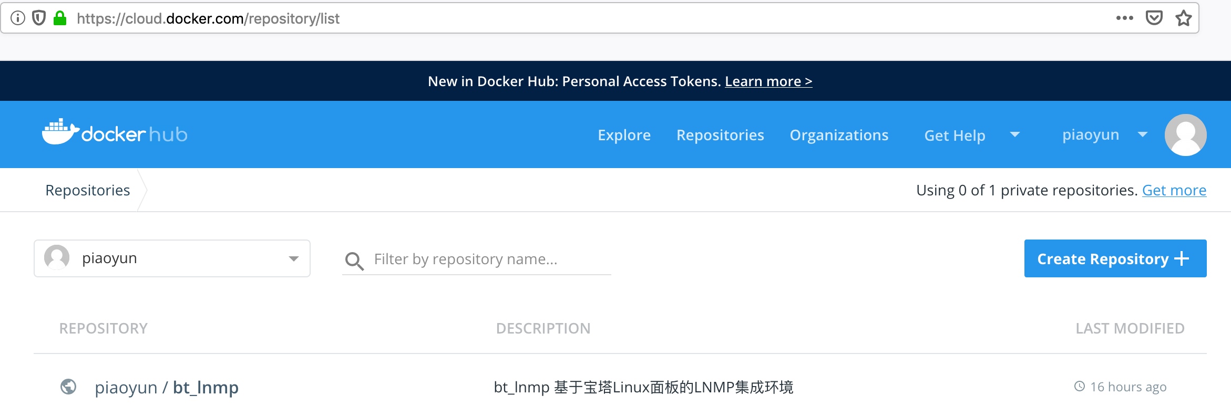
Task: Save page to Pocket icon
Action: point(1154,18)
